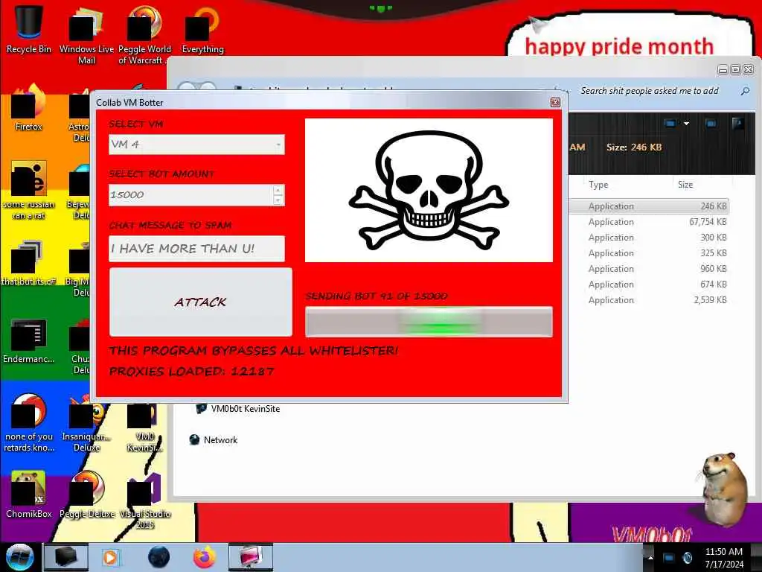Viewport: 762px width, 572px height.
Task: Click the sending bot progress bar
Action: point(429,322)
